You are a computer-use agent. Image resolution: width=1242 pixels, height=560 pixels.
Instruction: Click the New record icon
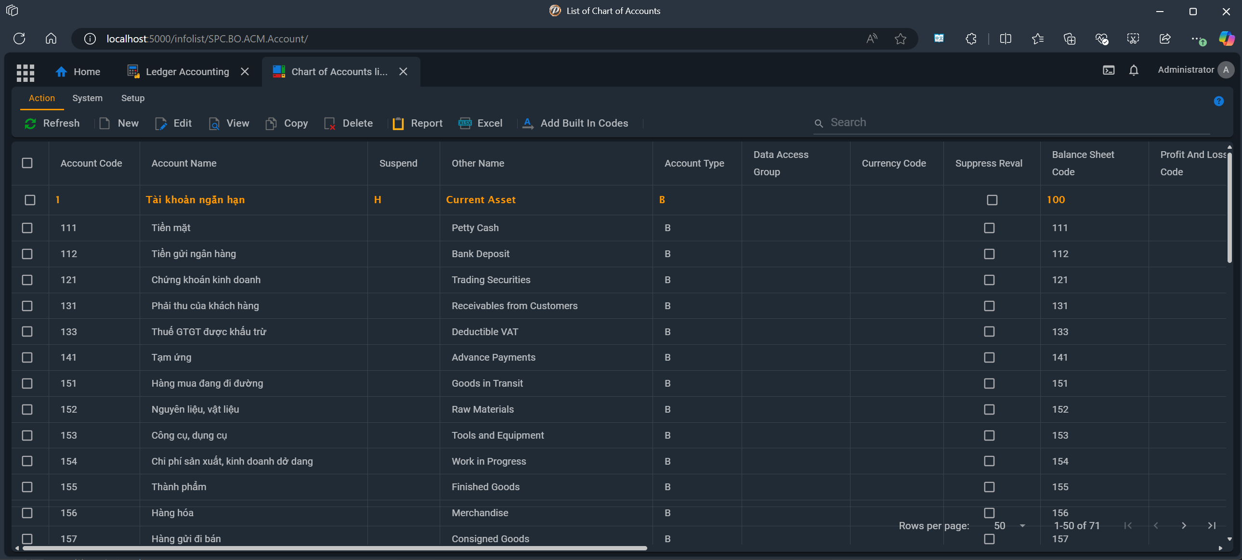[x=105, y=123]
